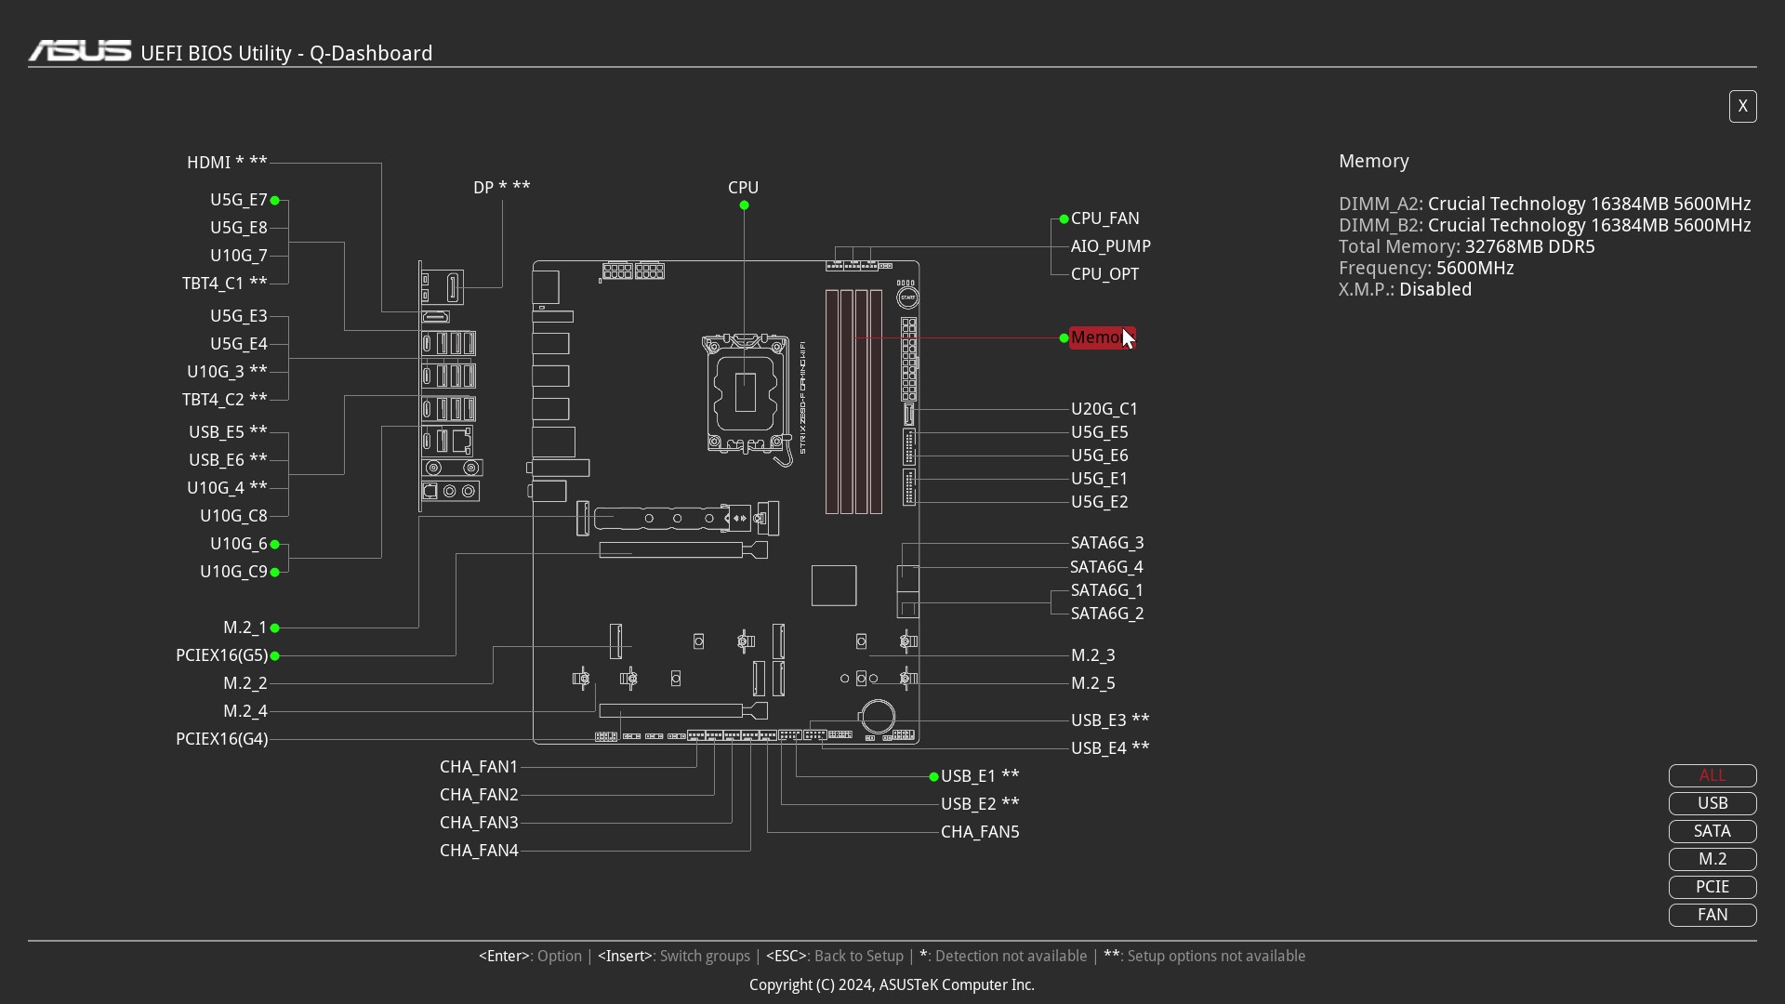Select the U5G_E6 connector label

pos(1099,456)
